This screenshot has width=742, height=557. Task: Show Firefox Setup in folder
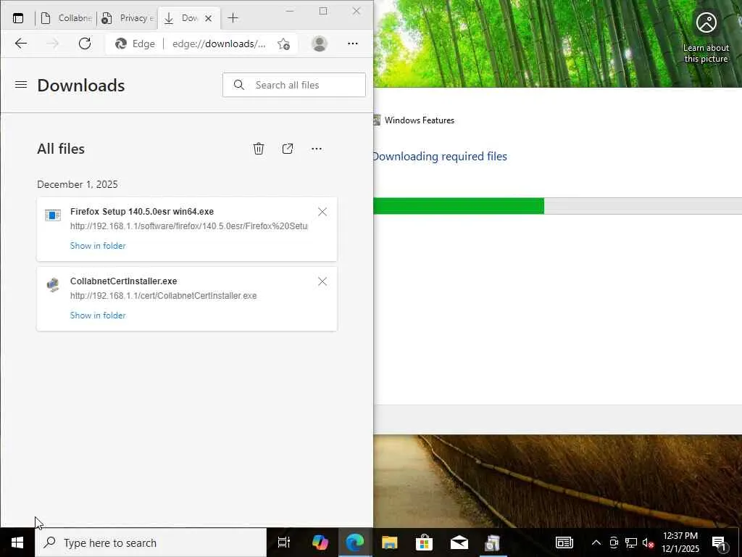[x=98, y=245]
